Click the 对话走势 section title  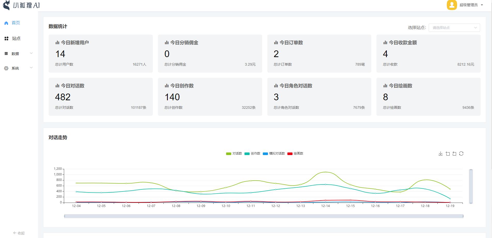pos(58,137)
